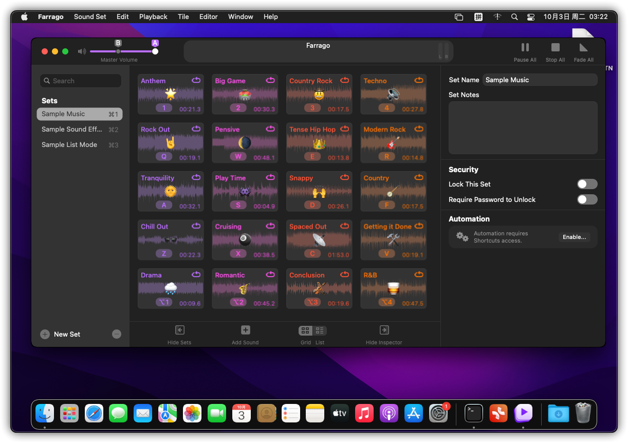628x443 pixels.
Task: Open Spotlight search in menu bar
Action: tap(514, 16)
